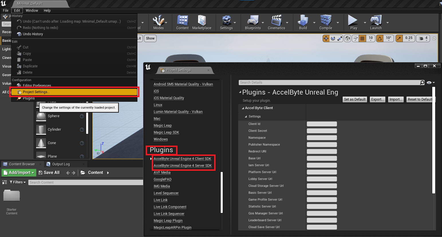Select the scale gizmo mode in viewport
The height and width of the screenshot is (237, 442).
(x=340, y=38)
